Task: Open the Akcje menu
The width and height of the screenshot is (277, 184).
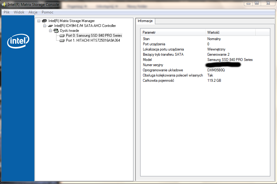Action: pyautogui.click(x=33, y=12)
